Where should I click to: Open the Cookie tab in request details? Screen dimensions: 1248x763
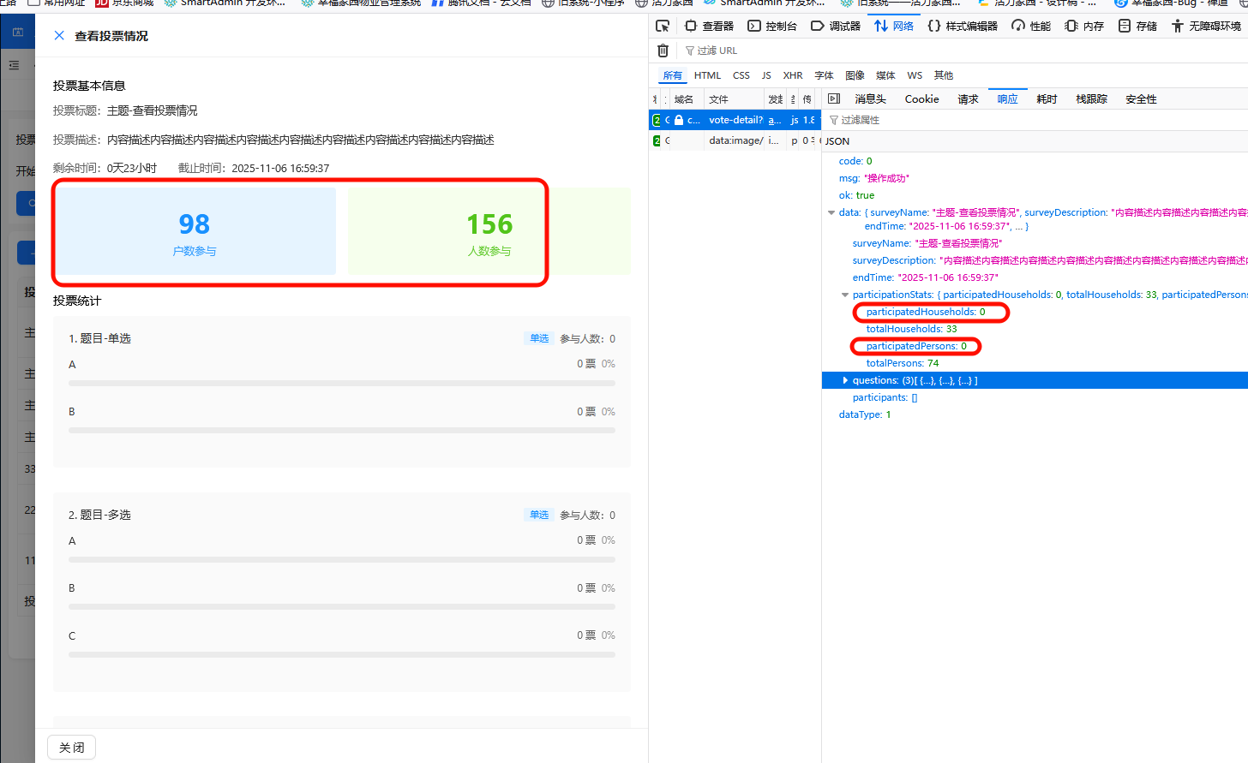tap(921, 99)
